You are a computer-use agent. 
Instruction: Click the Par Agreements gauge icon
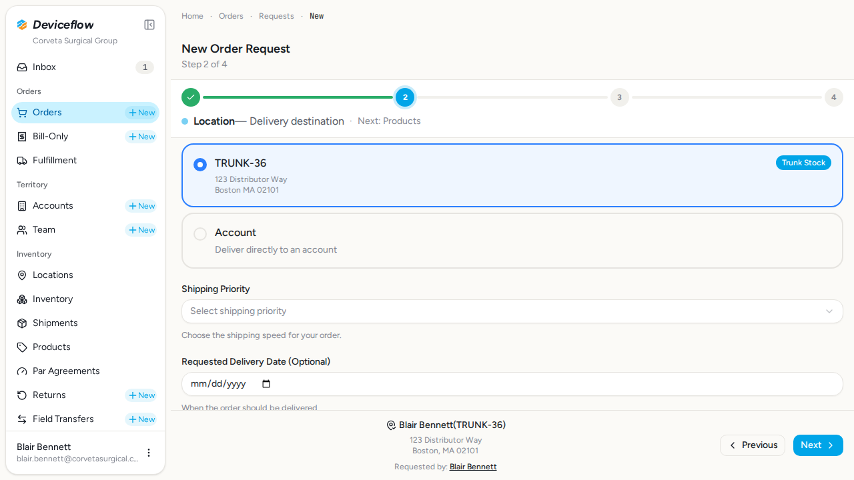click(22, 371)
